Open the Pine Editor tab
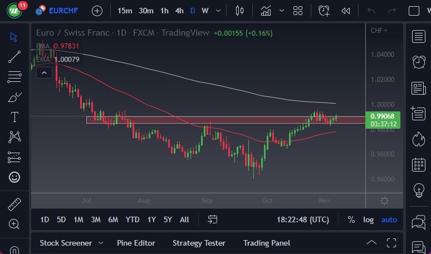431x254 pixels. click(x=136, y=243)
